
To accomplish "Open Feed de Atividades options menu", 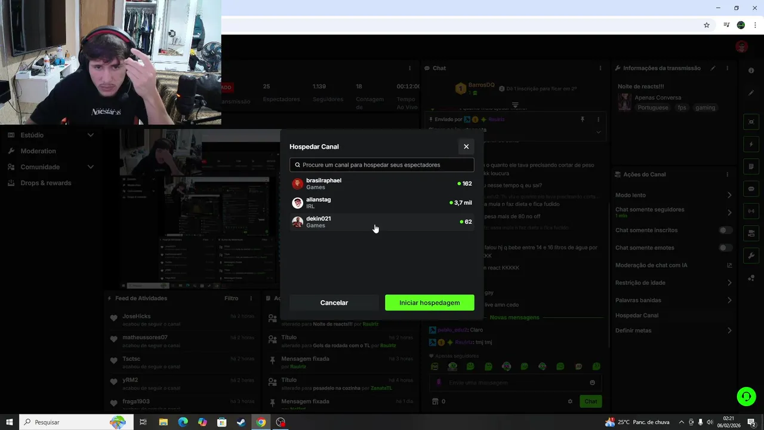I will coord(251,298).
